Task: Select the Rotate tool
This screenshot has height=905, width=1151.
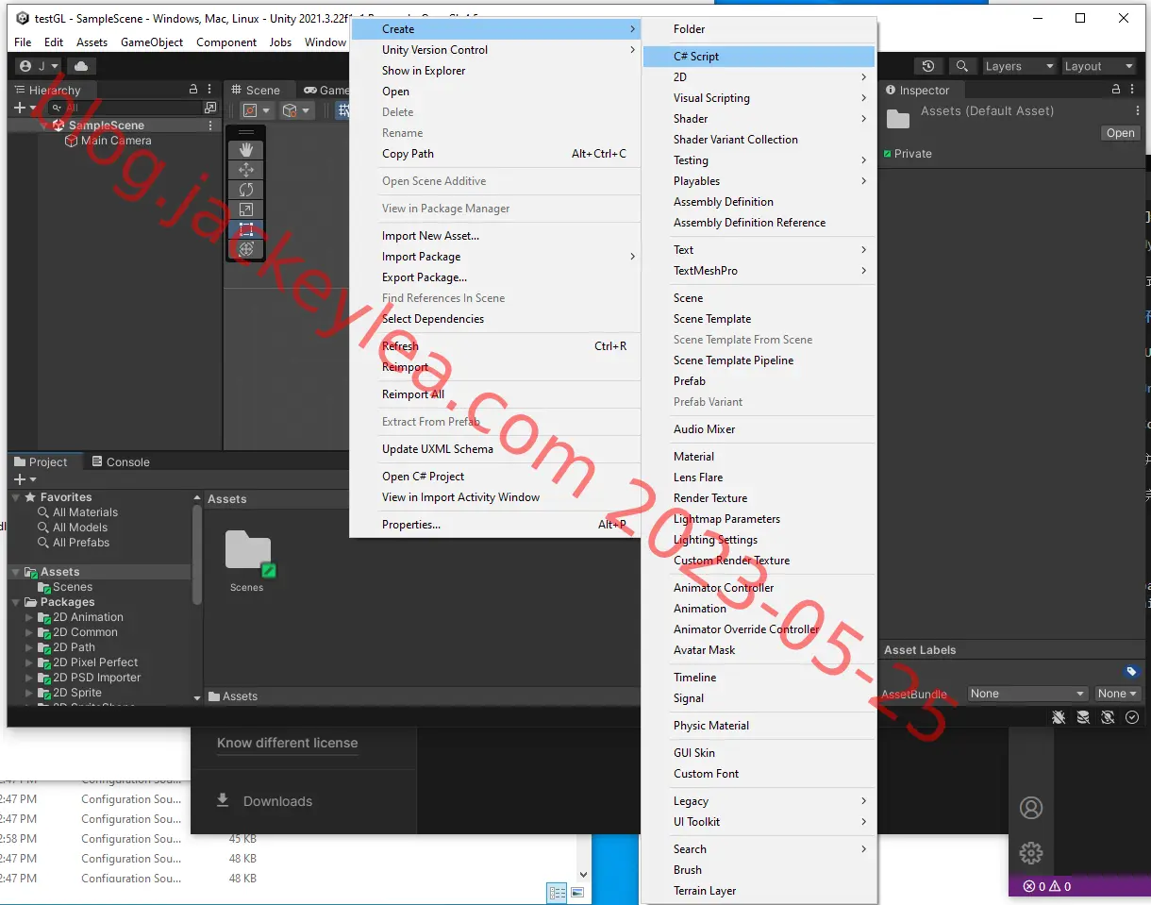Action: tap(246, 190)
